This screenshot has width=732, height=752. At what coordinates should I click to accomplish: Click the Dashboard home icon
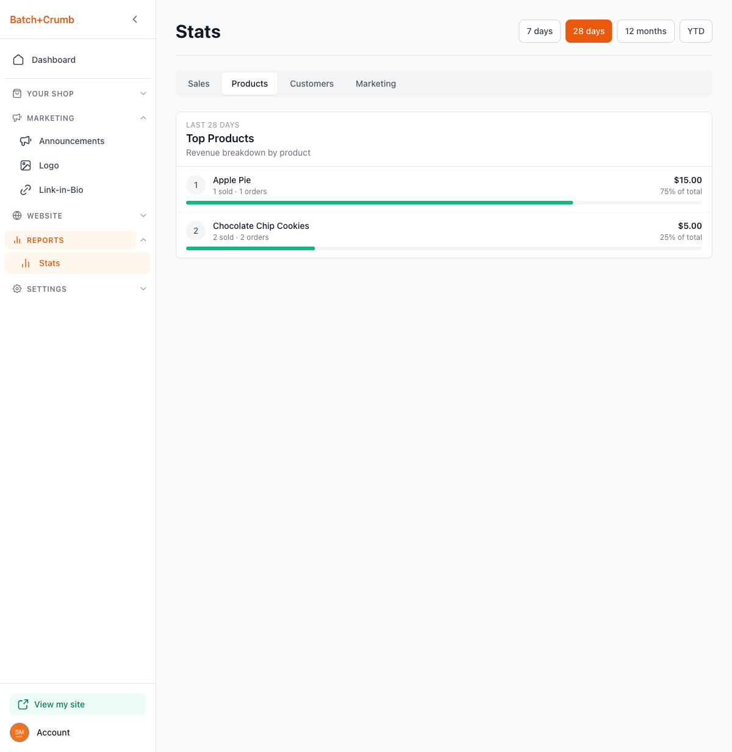tap(18, 60)
